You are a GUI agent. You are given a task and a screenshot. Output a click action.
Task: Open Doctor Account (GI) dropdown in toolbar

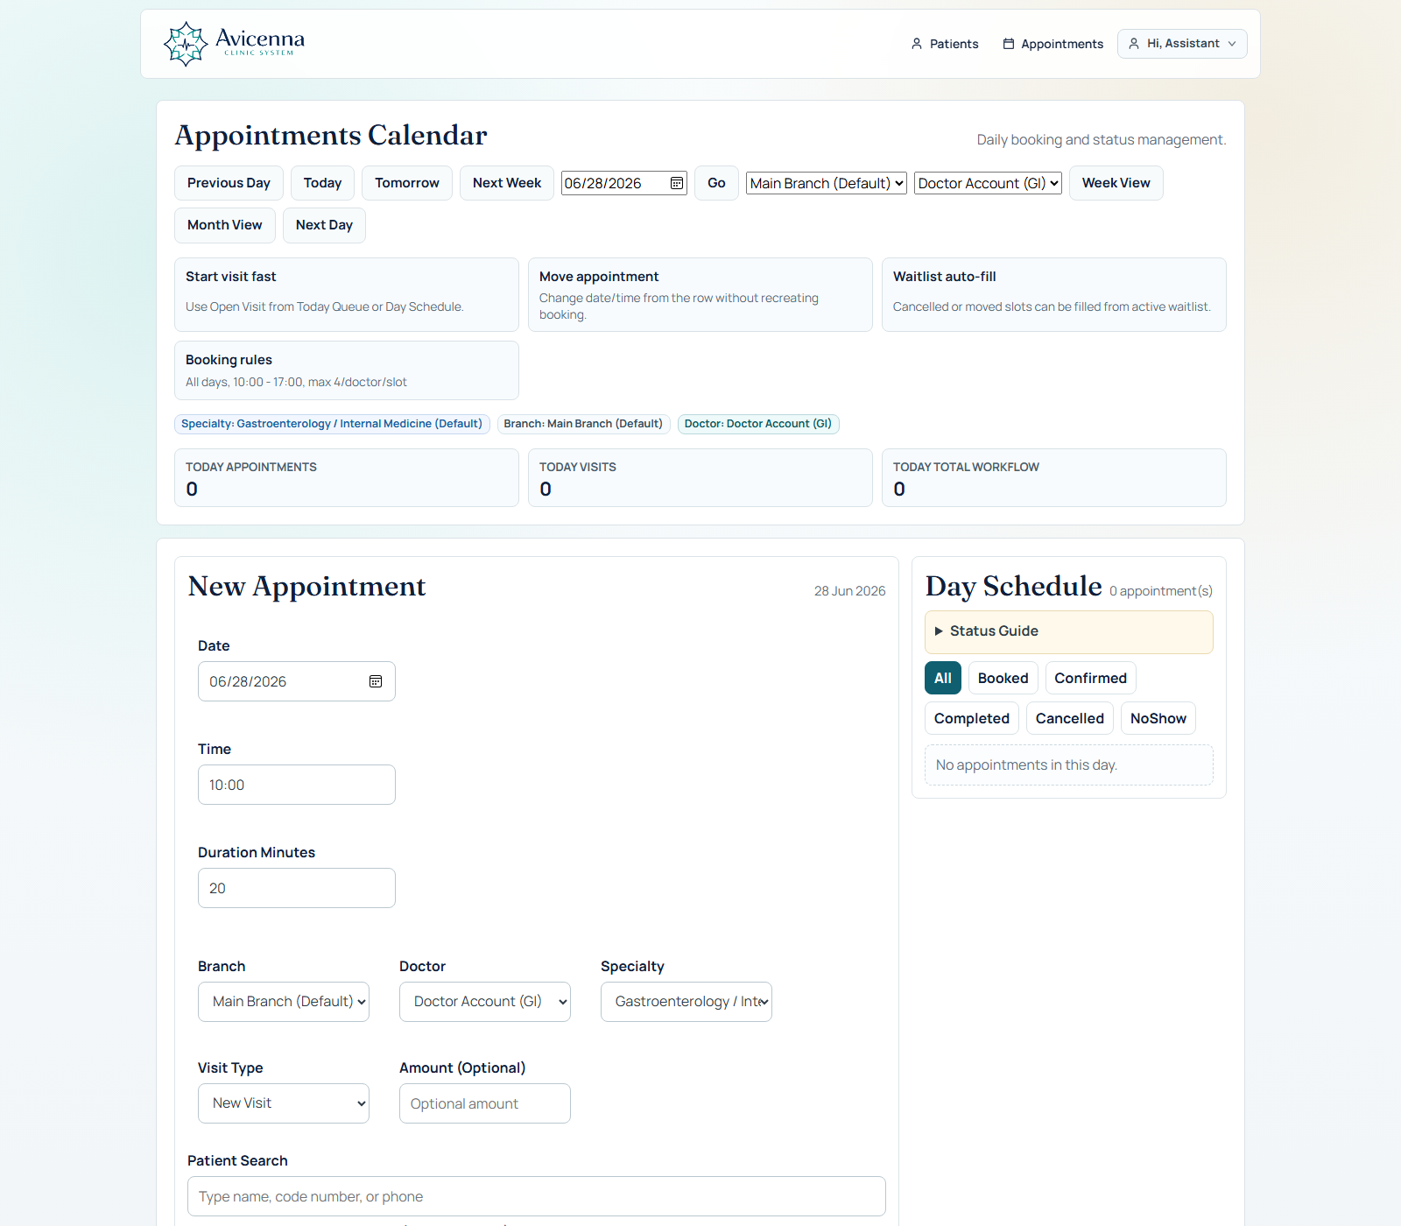click(988, 183)
